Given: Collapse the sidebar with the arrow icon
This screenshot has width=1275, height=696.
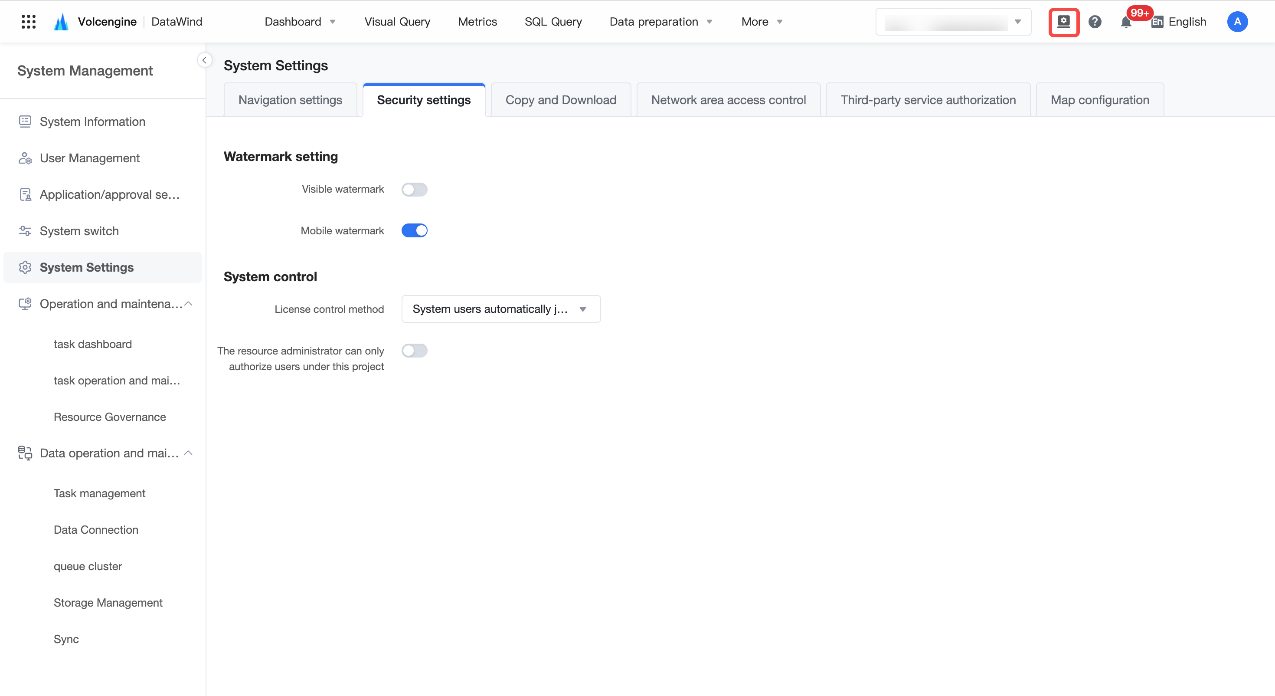Looking at the screenshot, I should tap(204, 60).
